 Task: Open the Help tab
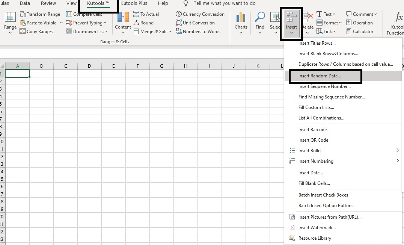click(x=163, y=3)
